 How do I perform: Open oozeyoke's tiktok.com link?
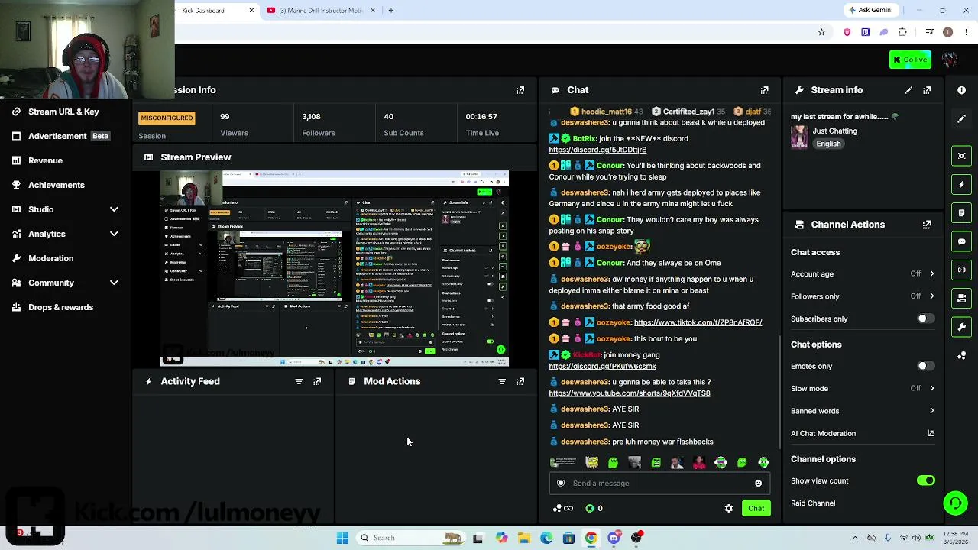(698, 322)
